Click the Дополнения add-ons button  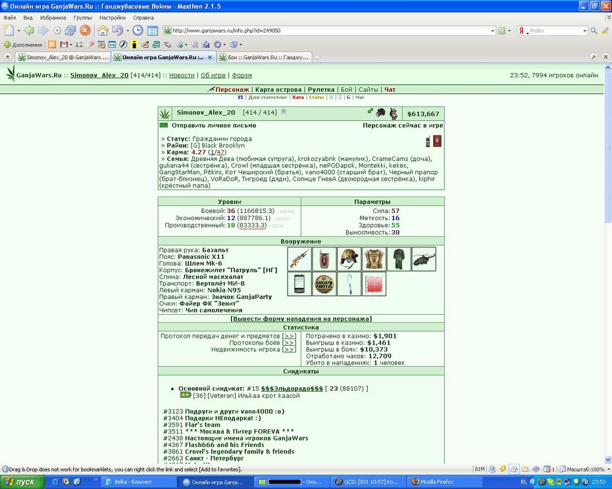(x=22, y=45)
